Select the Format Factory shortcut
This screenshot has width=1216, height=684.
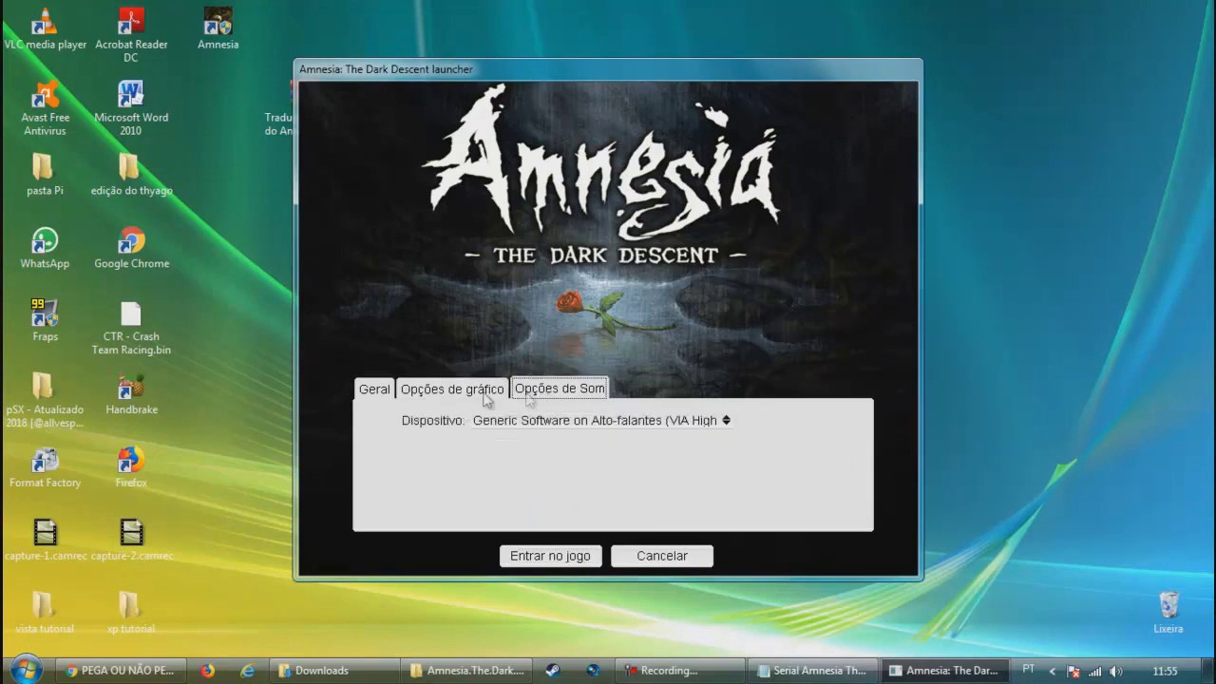[x=45, y=466]
